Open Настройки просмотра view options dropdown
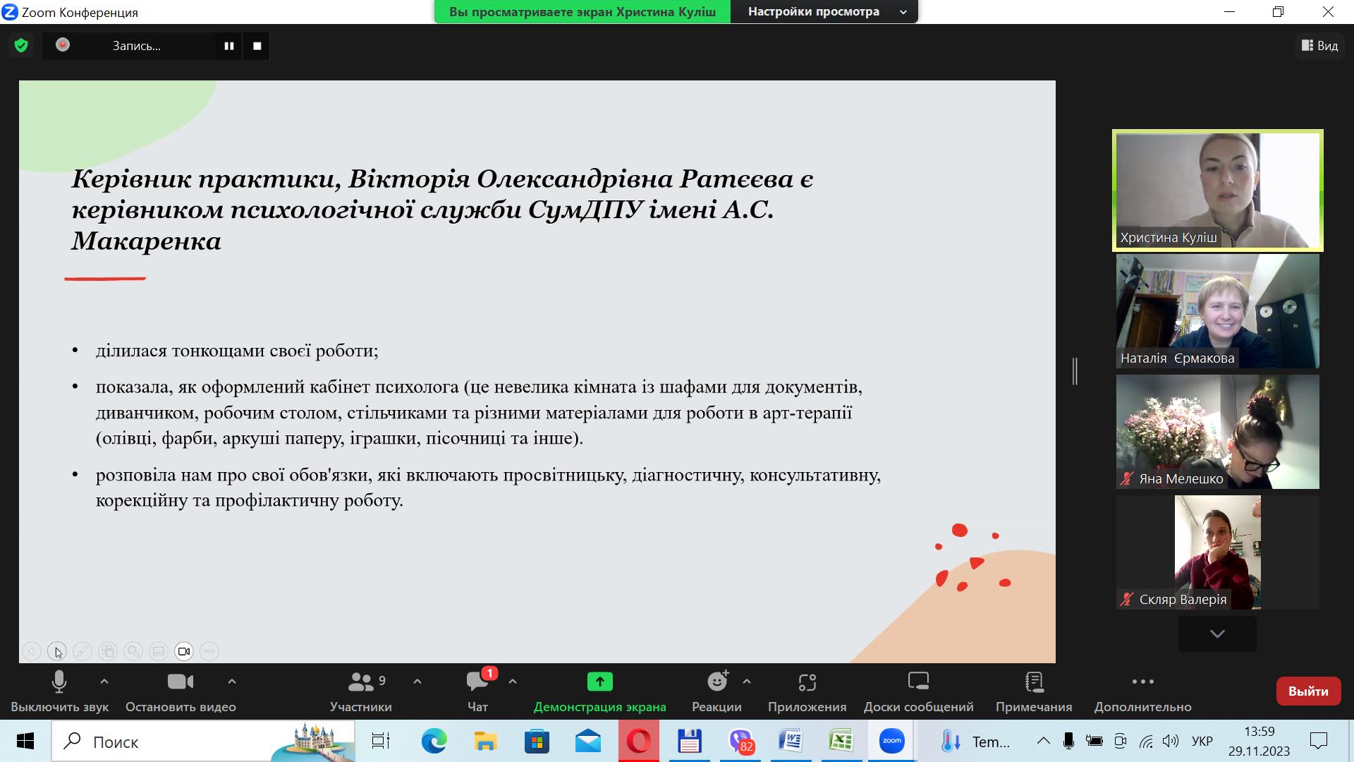Screen dimensions: 1354x762 pos(824,12)
